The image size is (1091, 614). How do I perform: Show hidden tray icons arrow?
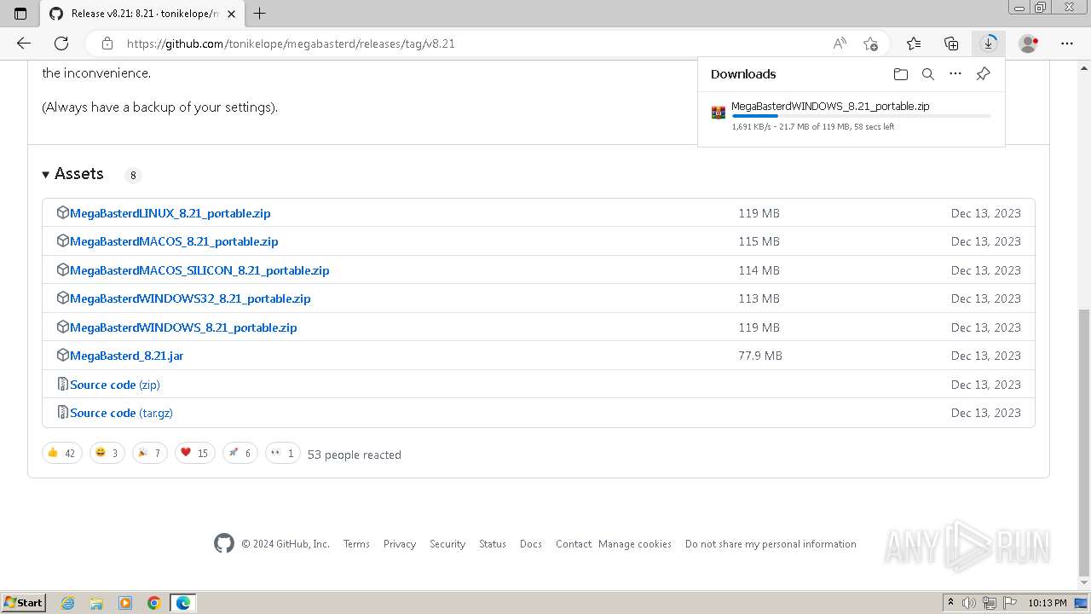(x=950, y=603)
